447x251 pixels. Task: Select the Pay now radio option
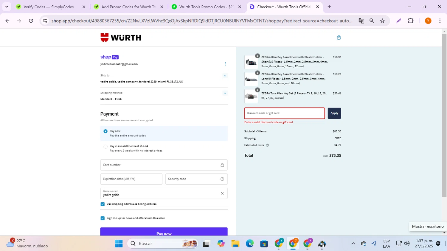click(105, 131)
